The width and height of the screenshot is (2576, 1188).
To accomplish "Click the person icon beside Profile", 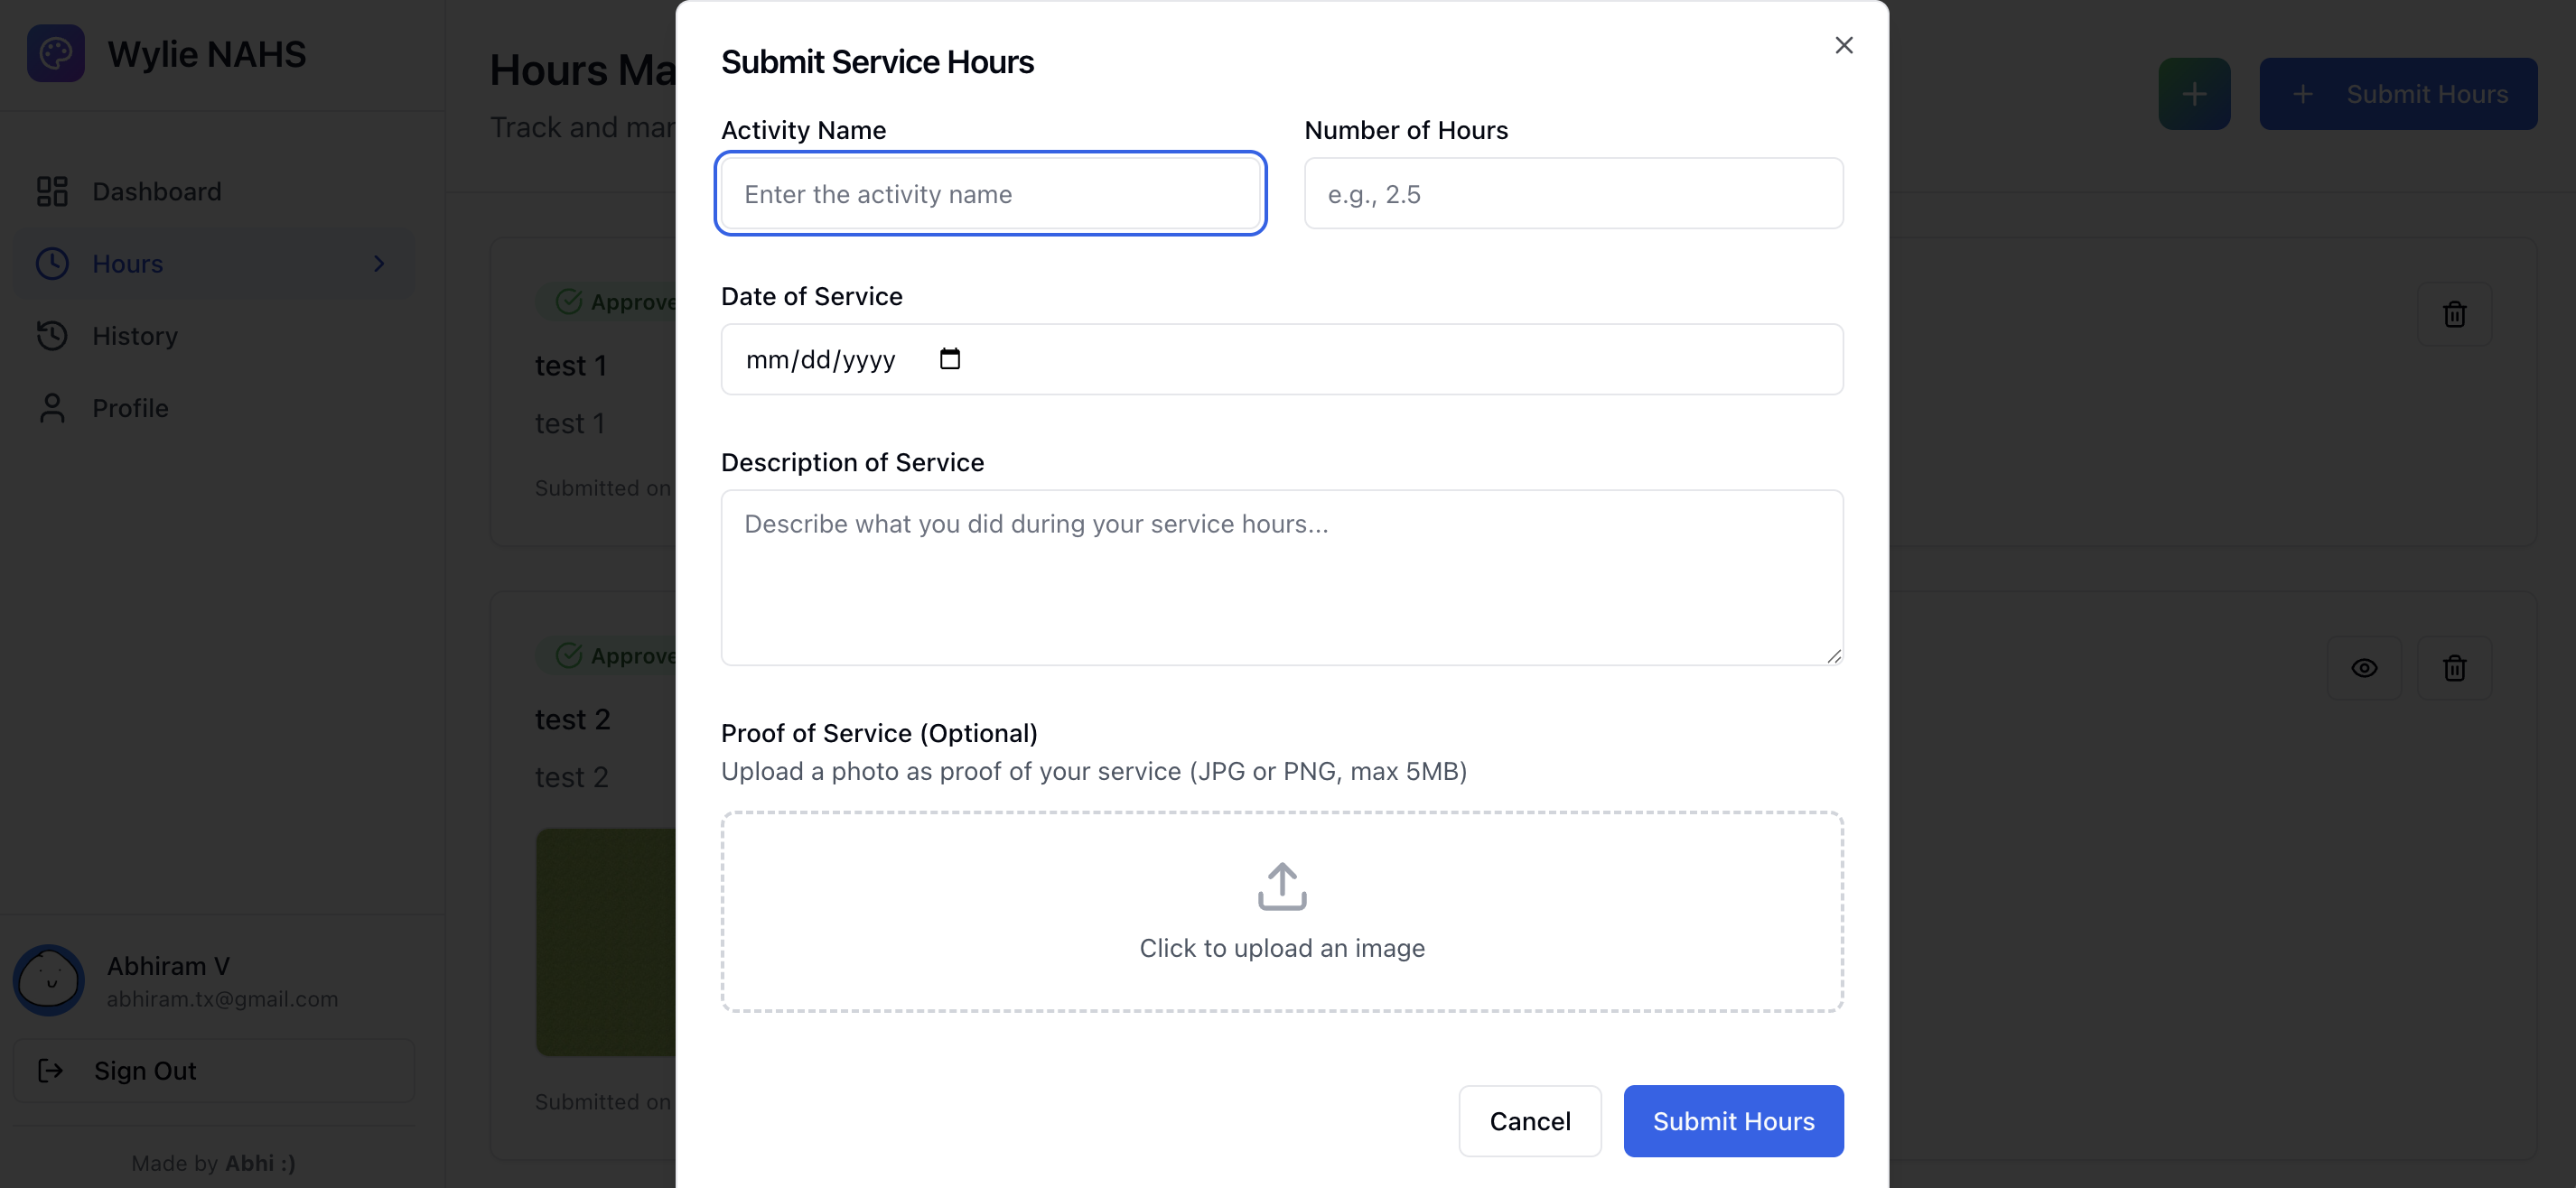I will 52,408.
